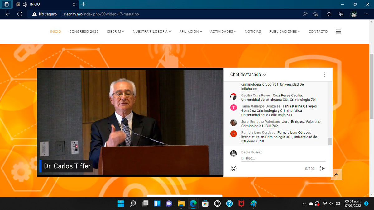Focus the 'Di algo...' chat input
374x210 pixels.
point(283,158)
